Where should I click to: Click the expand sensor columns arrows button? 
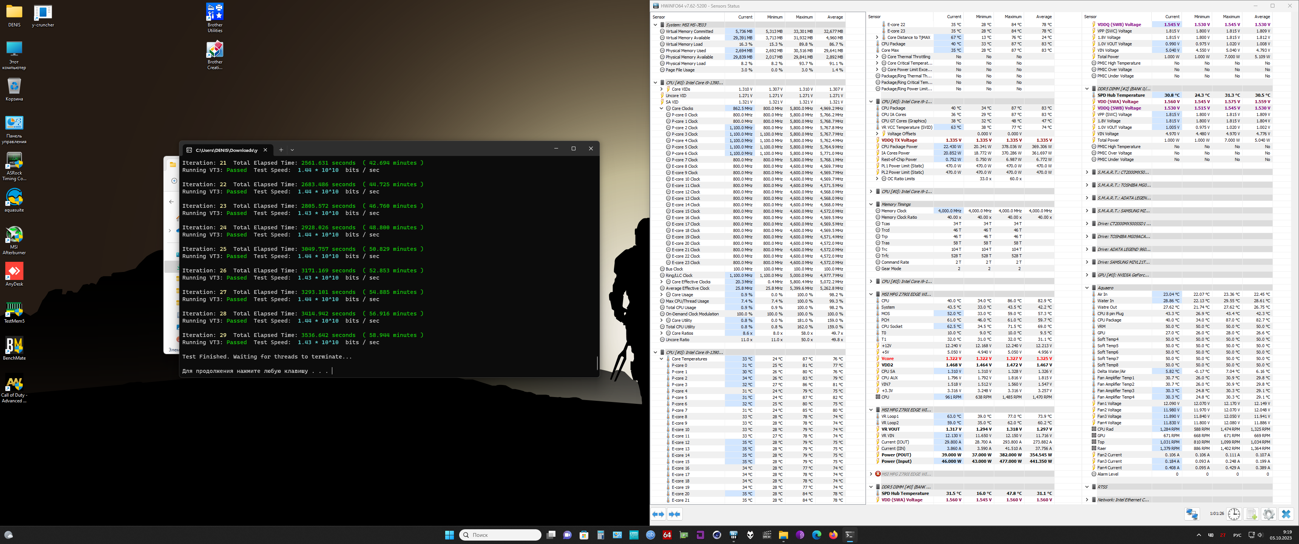[x=658, y=514]
